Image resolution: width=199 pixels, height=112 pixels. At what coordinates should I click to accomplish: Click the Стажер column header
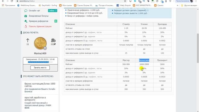(126, 24)
